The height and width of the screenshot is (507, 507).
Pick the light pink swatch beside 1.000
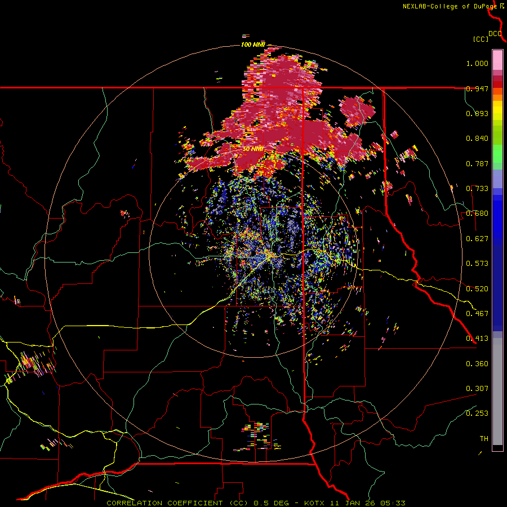pos(497,60)
